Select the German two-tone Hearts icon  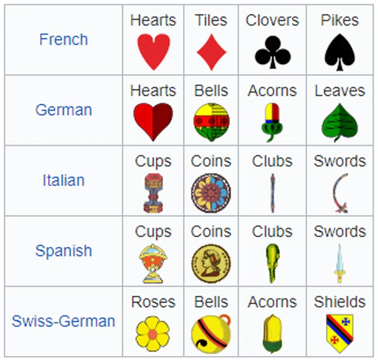click(x=153, y=122)
